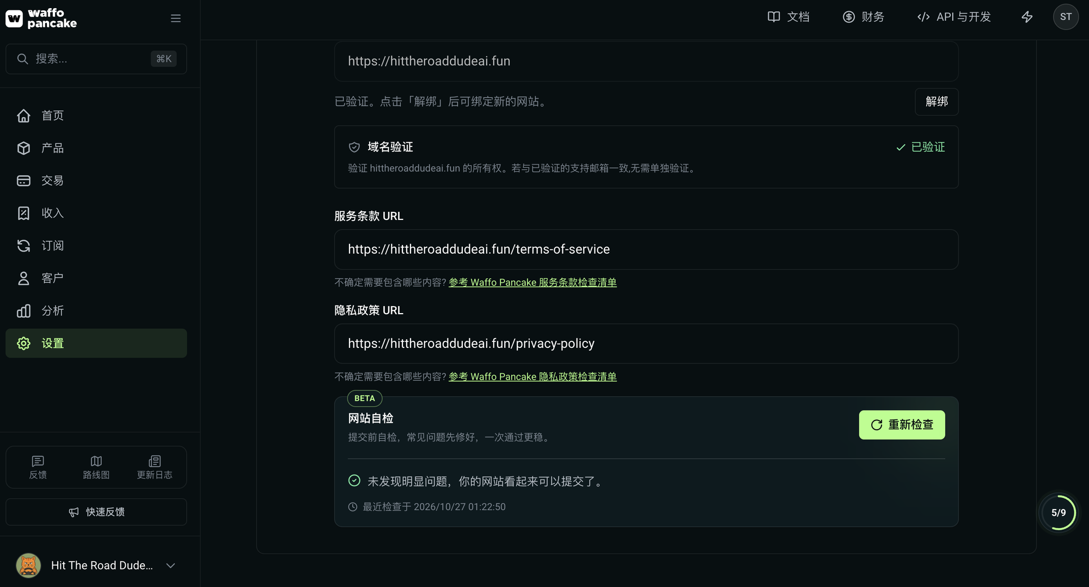Click the income receipt icon
Screen dimensions: 1089x587
[x=23, y=213]
